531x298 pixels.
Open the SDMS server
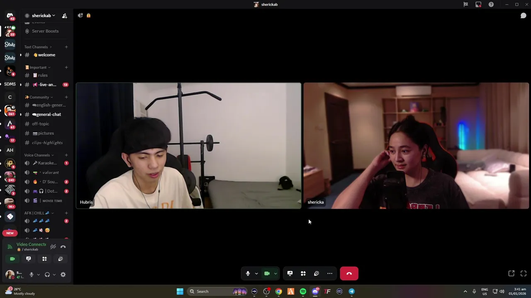tap(10, 84)
